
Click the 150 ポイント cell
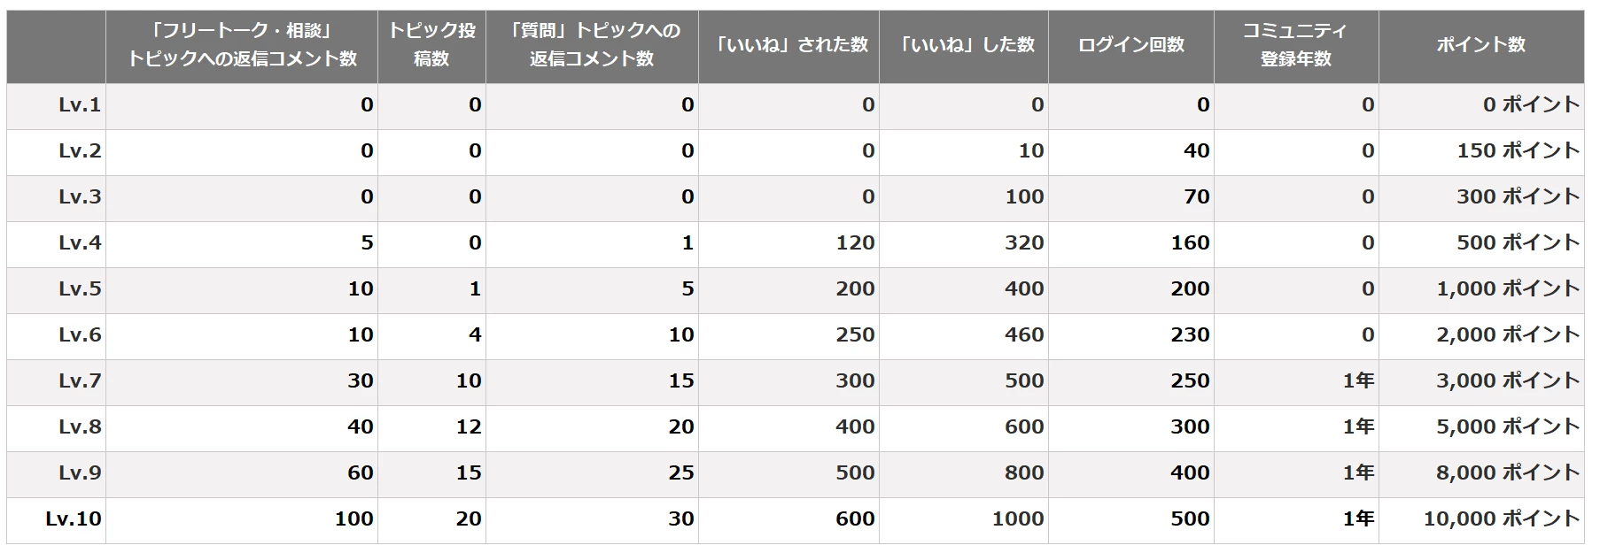tap(1518, 151)
